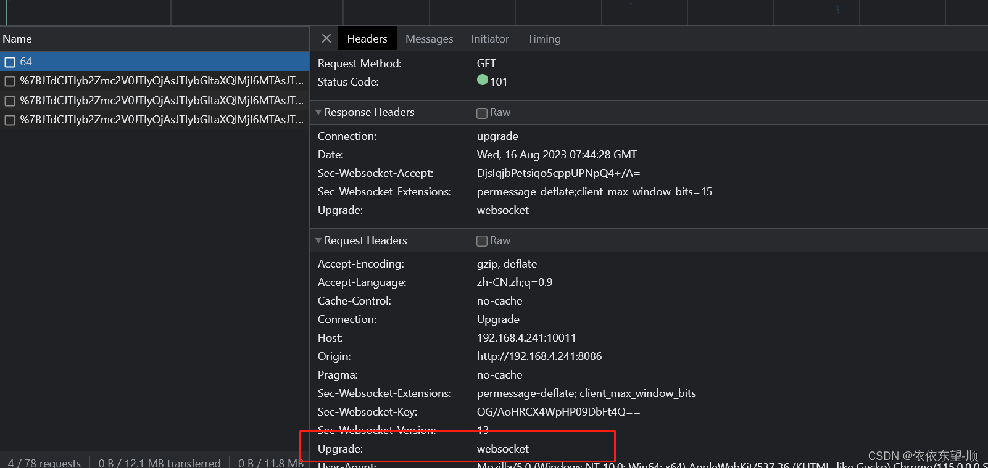Click Host value 192.168.4.241:10011
The image size is (988, 468).
point(526,338)
